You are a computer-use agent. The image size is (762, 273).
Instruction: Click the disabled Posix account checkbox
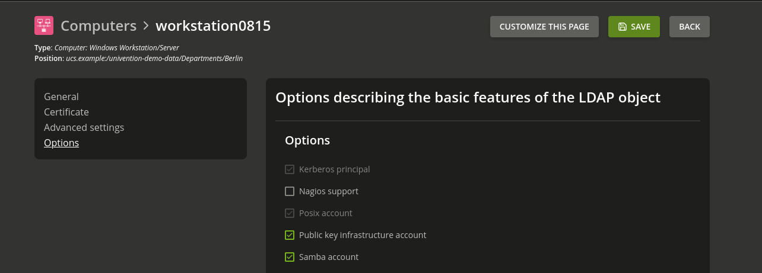pos(290,213)
